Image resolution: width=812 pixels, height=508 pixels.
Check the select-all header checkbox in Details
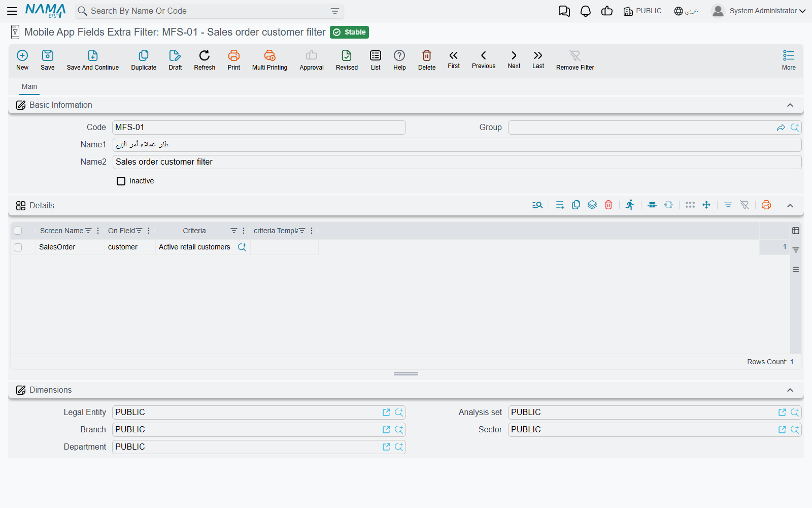[18, 231]
